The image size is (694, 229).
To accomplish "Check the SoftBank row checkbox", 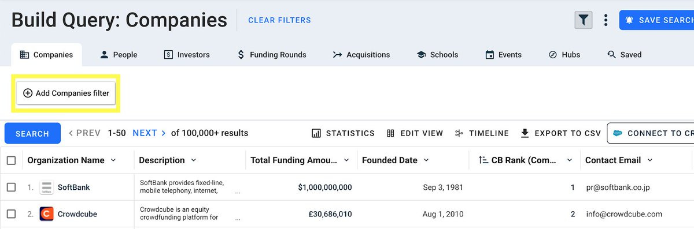I will click(x=11, y=187).
